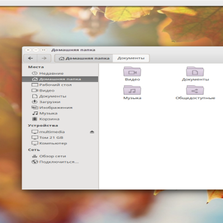223x223 pixels.
Task: Click Подключиться… to connect to server
Action: click(x=60, y=162)
